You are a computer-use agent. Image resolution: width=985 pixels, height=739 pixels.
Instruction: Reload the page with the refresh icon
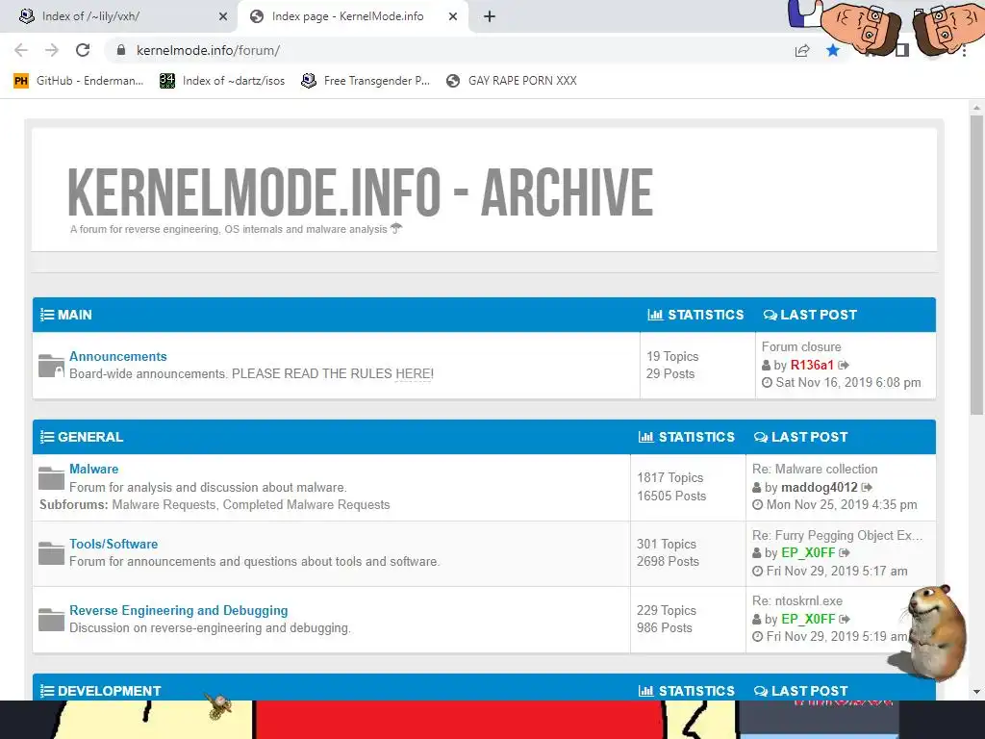[x=83, y=50]
